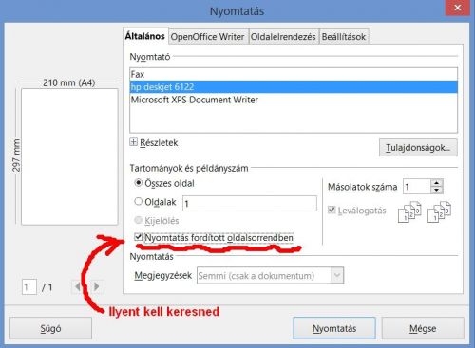Increase Másolatok száma with up arrow

tap(437, 183)
